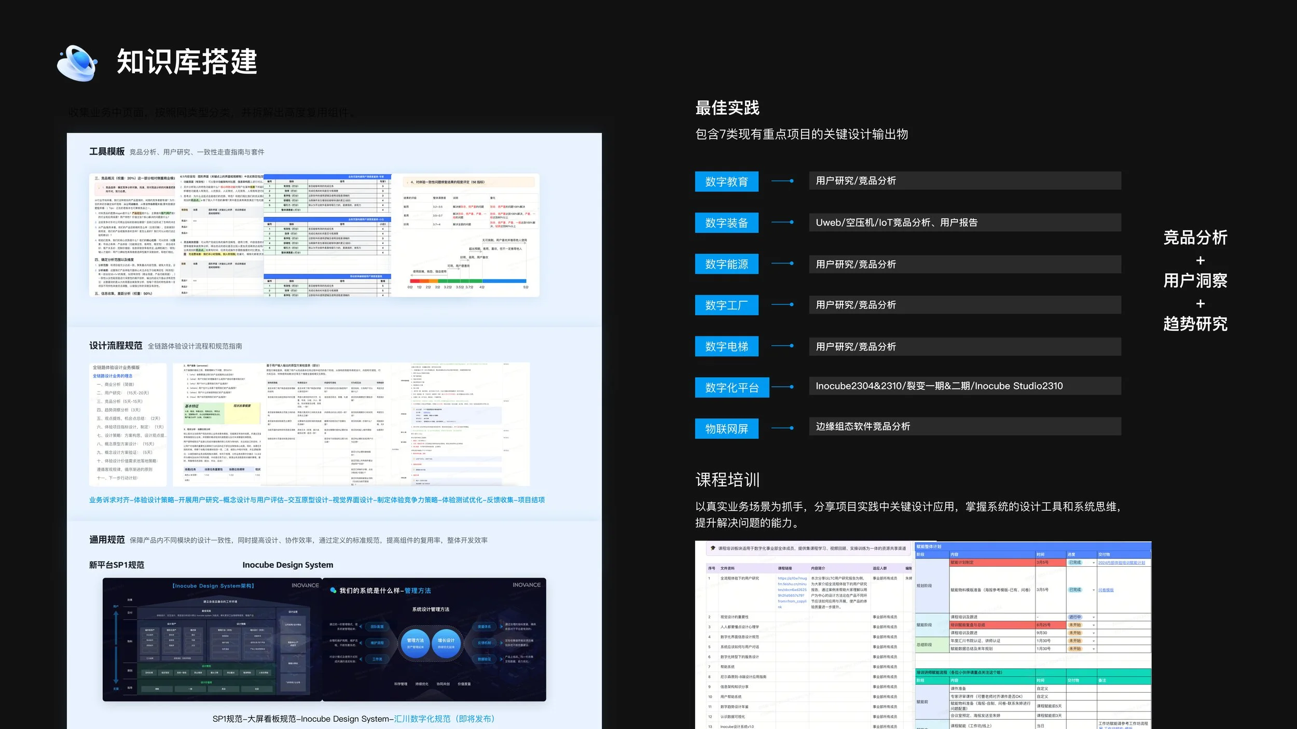
Task: Select the 物联网屏 category tag
Action: tap(726, 429)
